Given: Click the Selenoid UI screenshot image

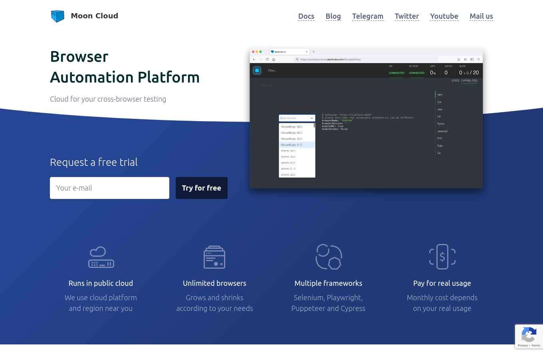Looking at the screenshot, I should click(366, 118).
